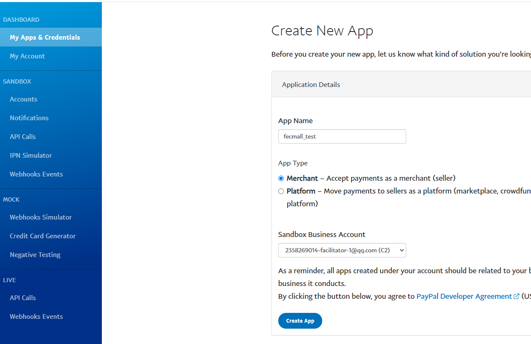Image resolution: width=531 pixels, height=344 pixels.
Task: Open the Webhooks Simulator
Action: [40, 217]
